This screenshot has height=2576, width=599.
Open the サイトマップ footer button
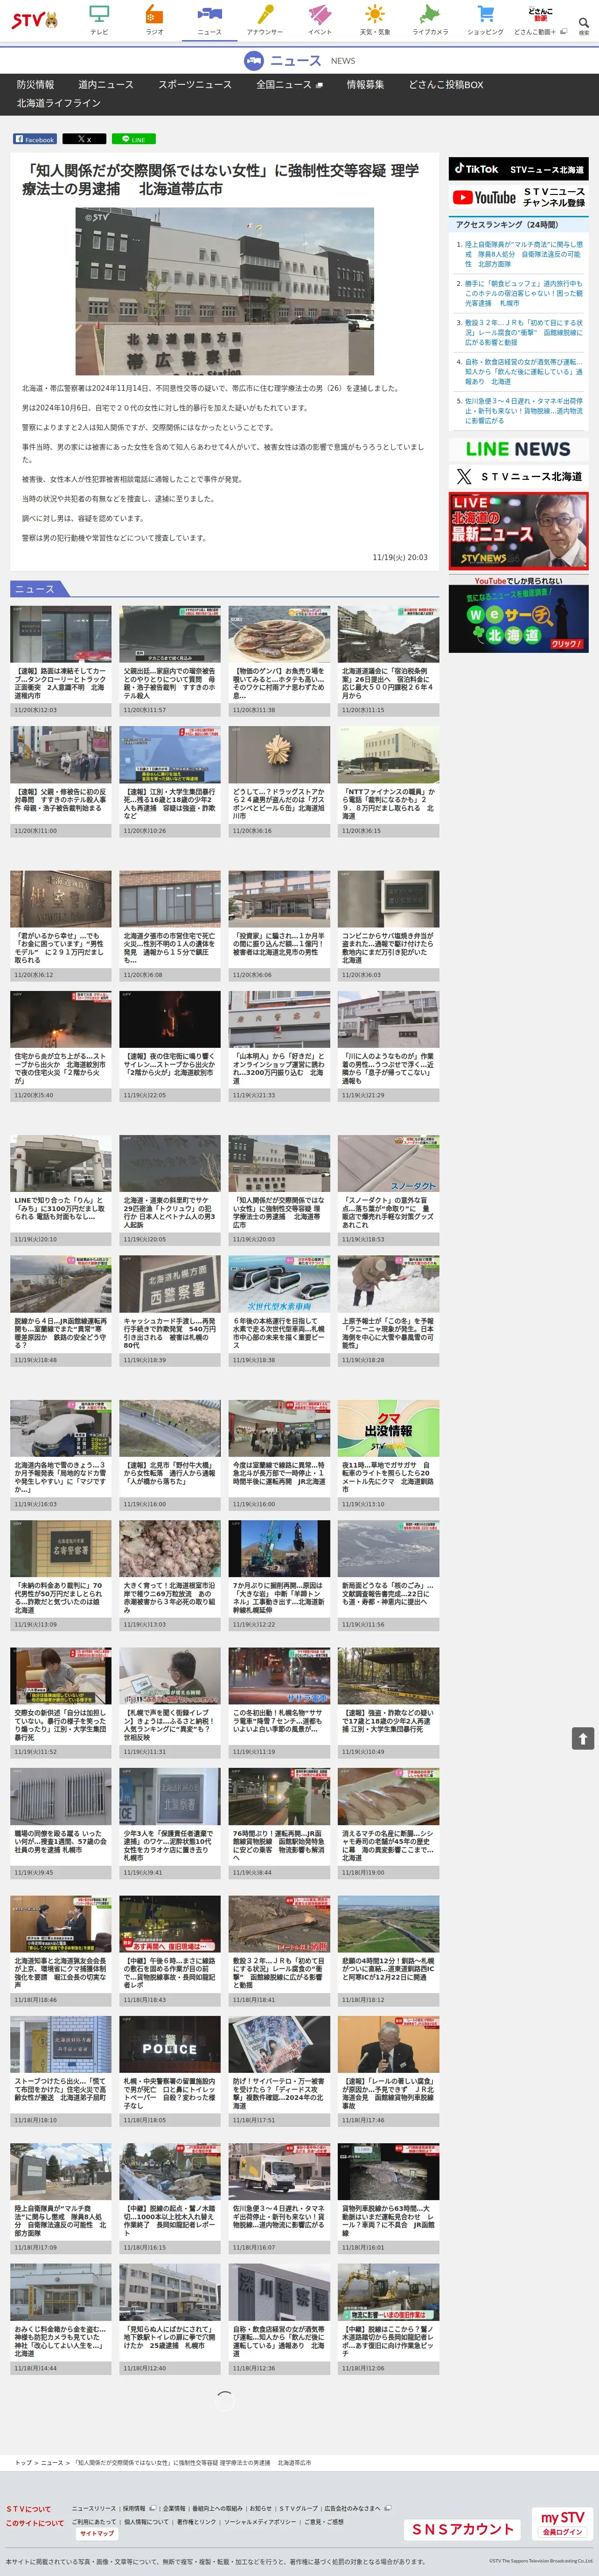pyautogui.click(x=97, y=2533)
